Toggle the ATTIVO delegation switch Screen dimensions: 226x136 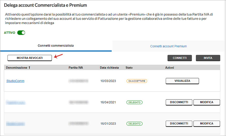click(21, 33)
